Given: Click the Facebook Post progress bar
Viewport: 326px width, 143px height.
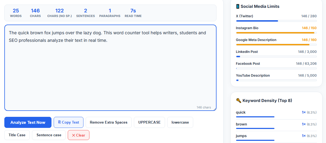Looking at the screenshot, I should (276, 68).
